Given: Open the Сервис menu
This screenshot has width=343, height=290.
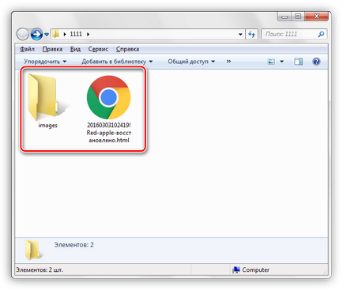Looking at the screenshot, I should tap(98, 49).
